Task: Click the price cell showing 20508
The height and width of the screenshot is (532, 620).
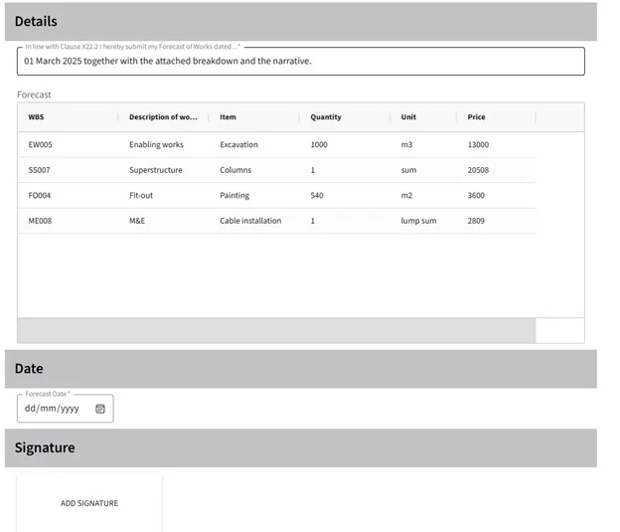Action: point(478,170)
